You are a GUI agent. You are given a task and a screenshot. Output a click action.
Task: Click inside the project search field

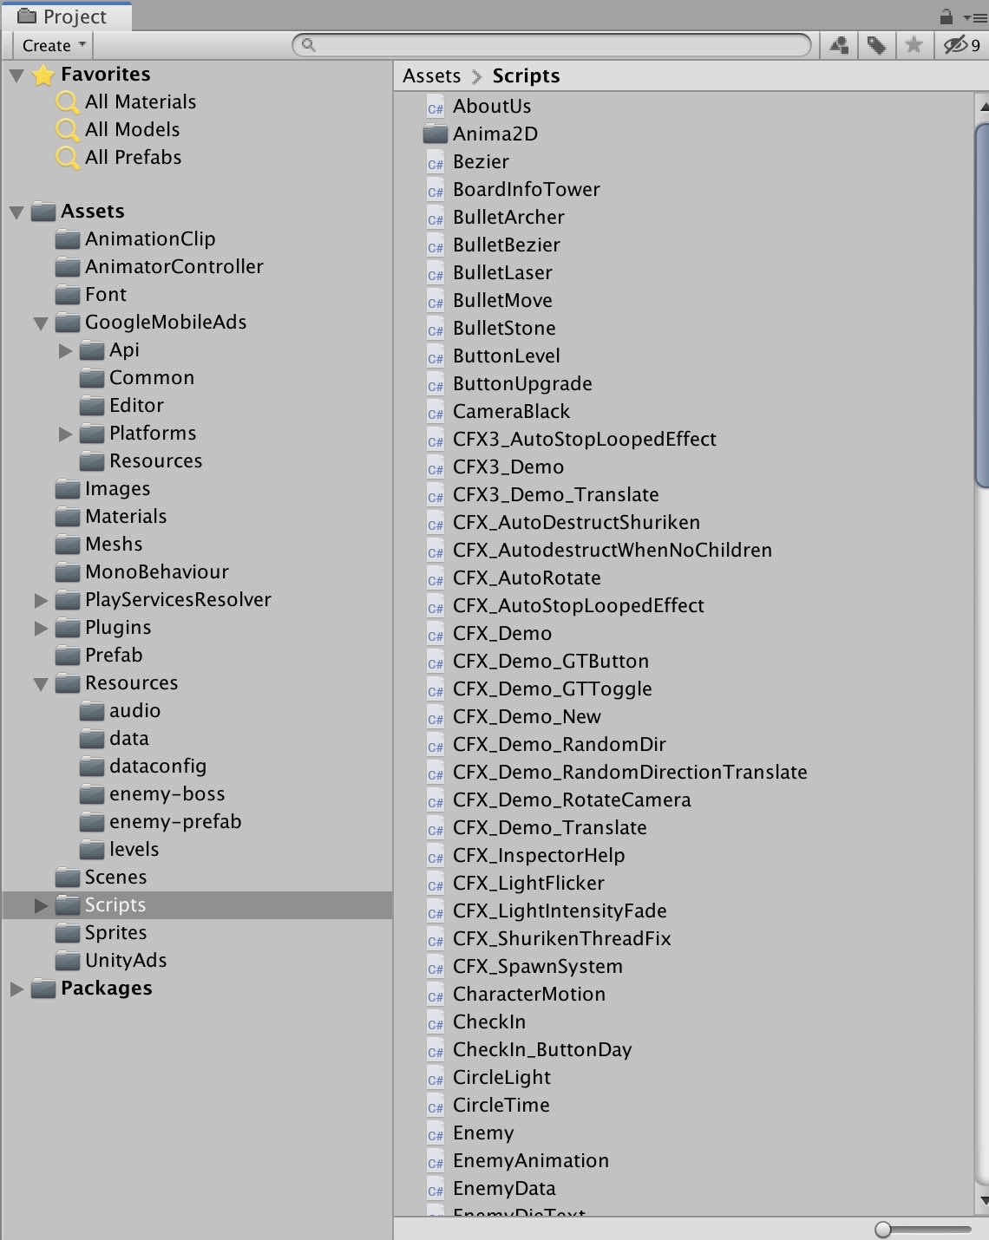click(x=555, y=45)
